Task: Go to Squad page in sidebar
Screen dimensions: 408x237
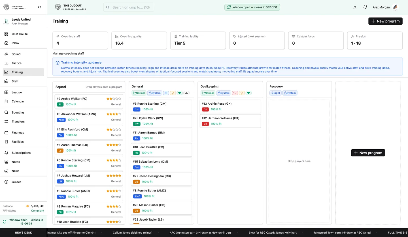Action: coord(24,54)
